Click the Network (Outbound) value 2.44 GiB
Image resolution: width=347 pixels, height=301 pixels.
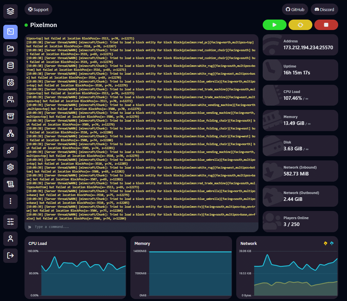coord(293,199)
